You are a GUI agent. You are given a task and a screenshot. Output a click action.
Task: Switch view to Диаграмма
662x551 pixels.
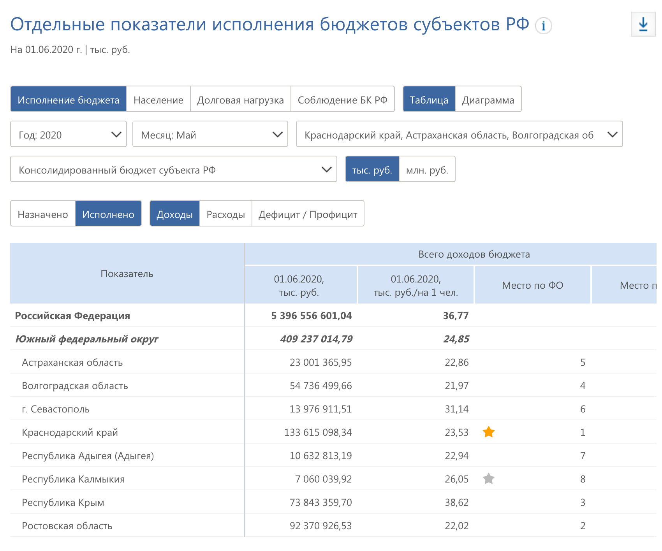(x=488, y=99)
